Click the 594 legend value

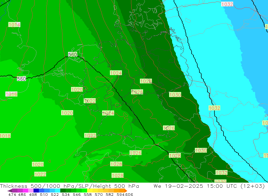[121, 194]
